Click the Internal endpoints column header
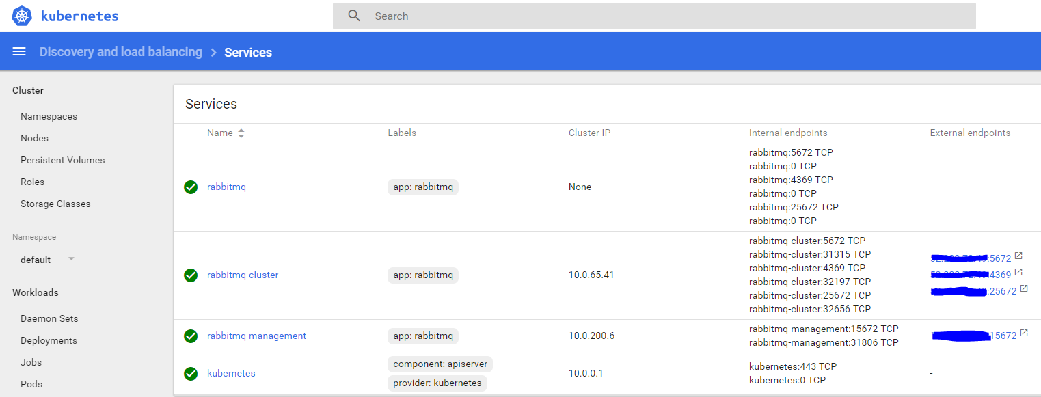The image size is (1041, 397). click(x=788, y=133)
